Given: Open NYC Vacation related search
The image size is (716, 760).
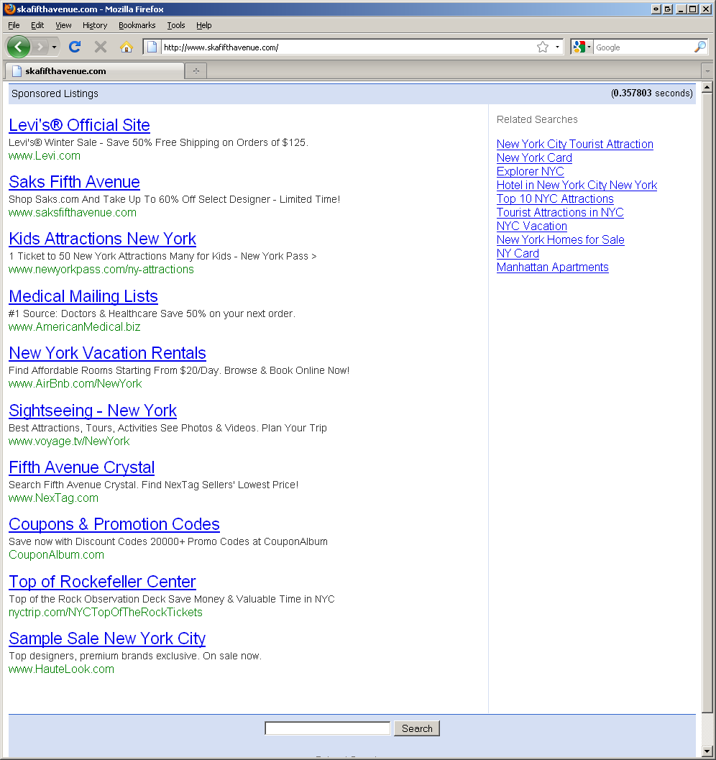Looking at the screenshot, I should point(532,226).
